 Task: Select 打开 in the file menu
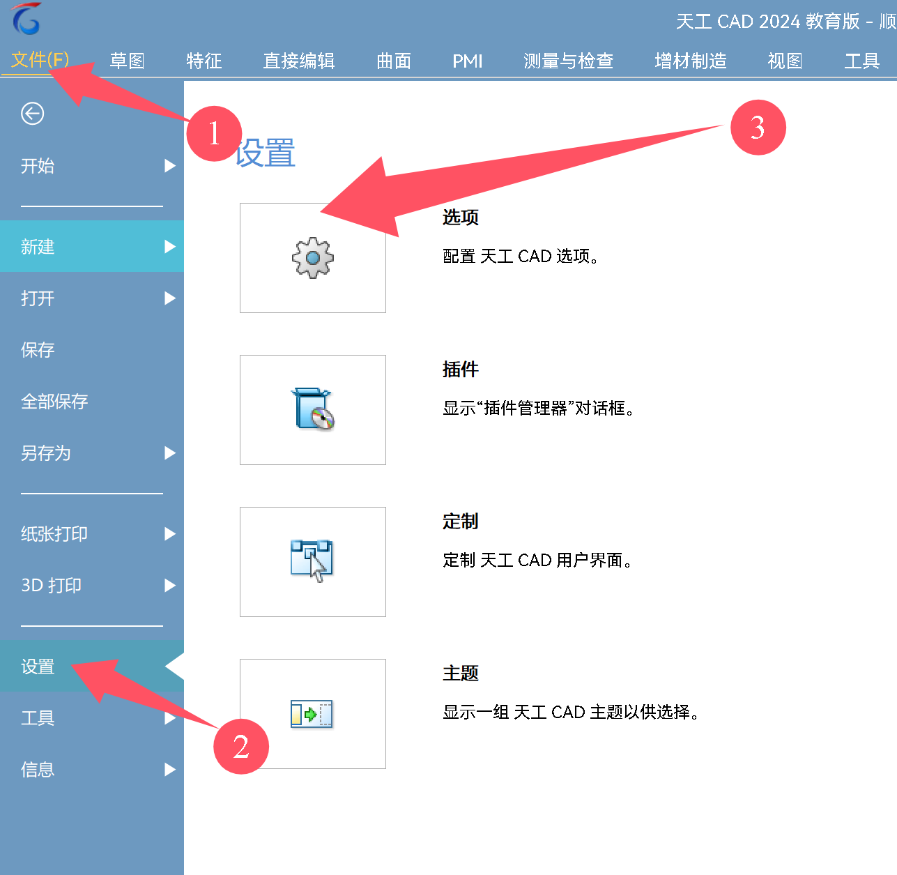(x=92, y=298)
